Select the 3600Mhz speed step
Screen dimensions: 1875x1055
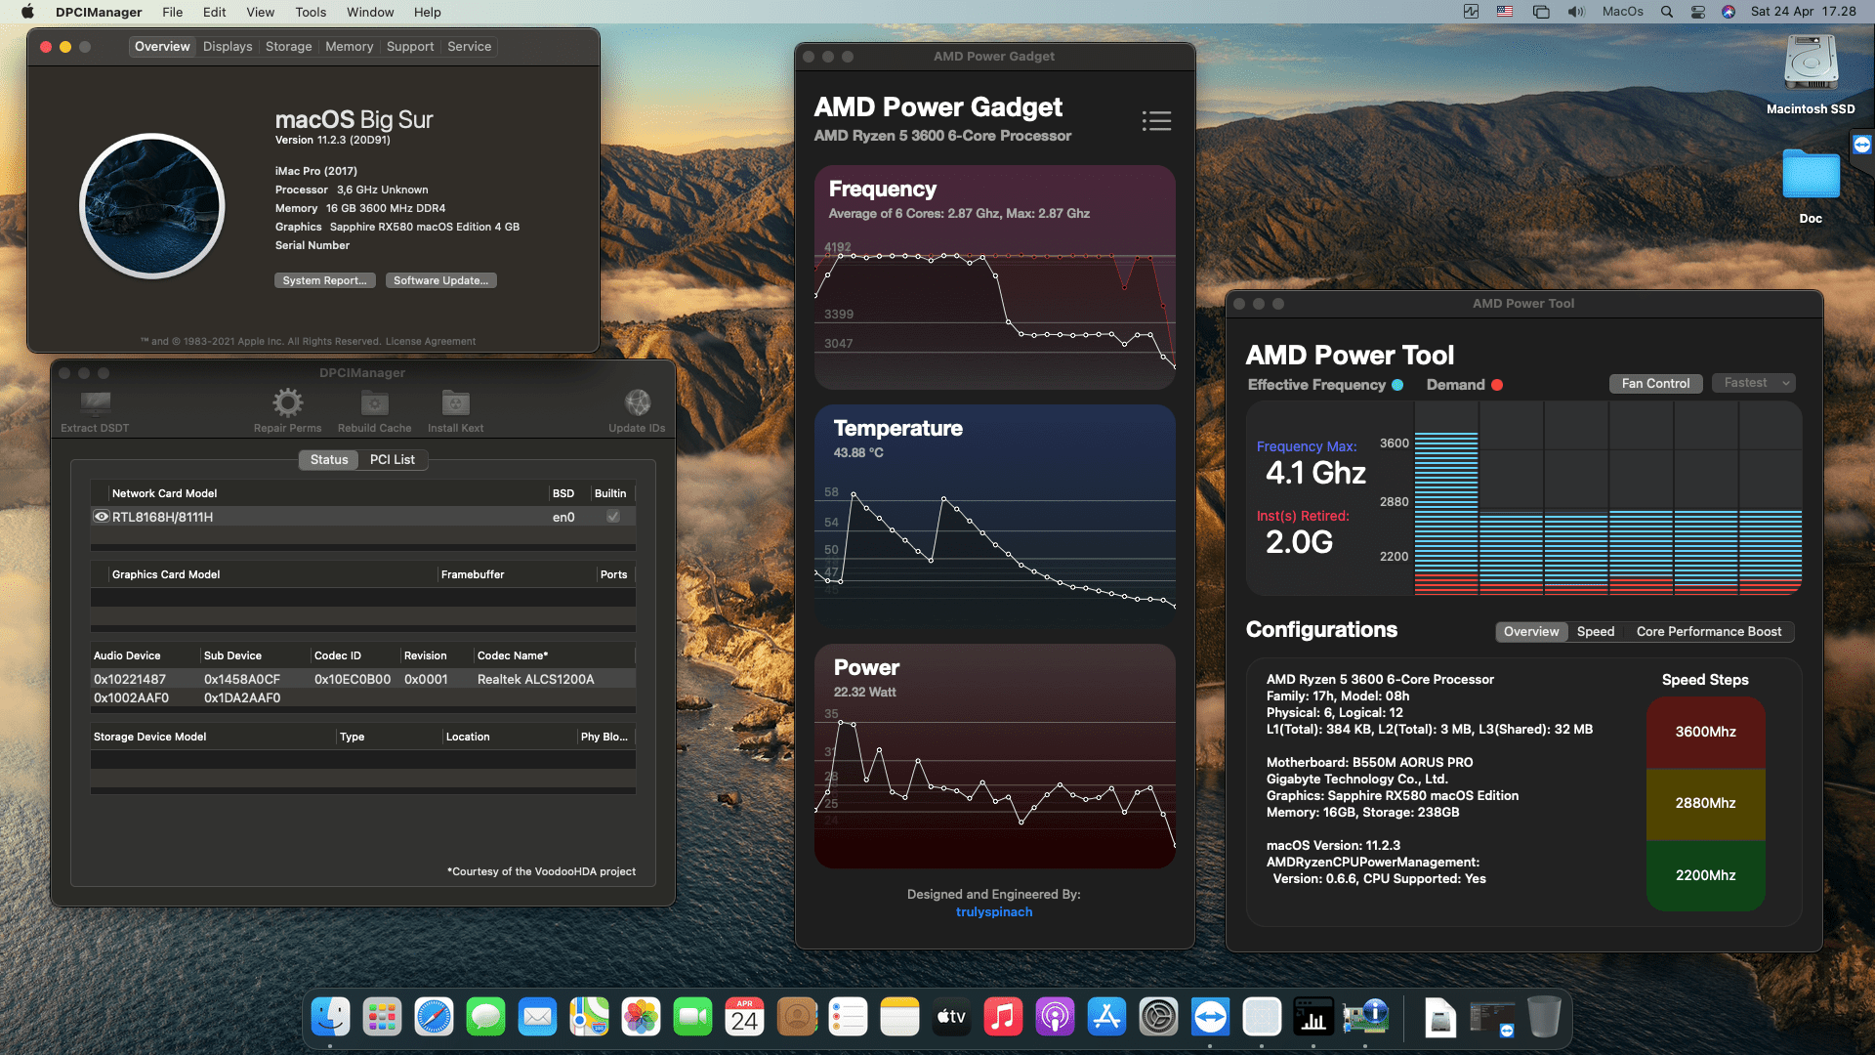[1705, 732]
